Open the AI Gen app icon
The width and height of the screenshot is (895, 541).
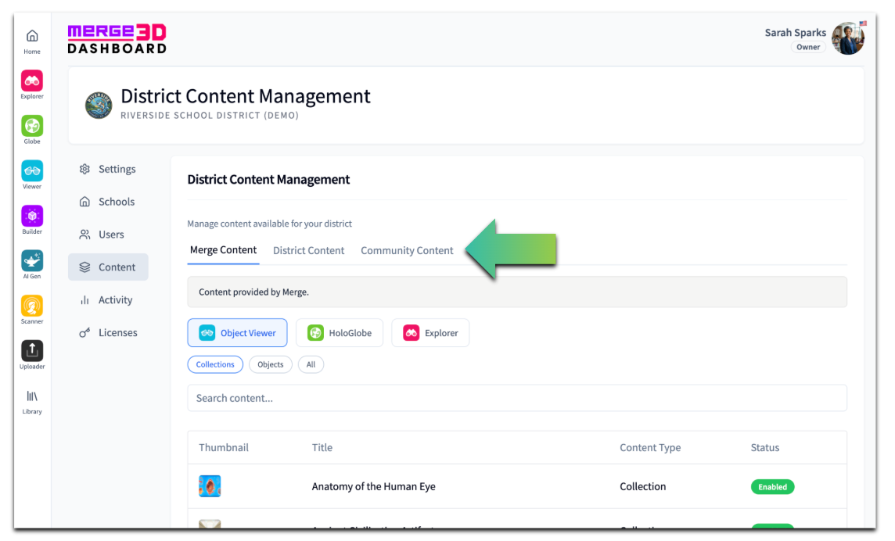pos(32,261)
